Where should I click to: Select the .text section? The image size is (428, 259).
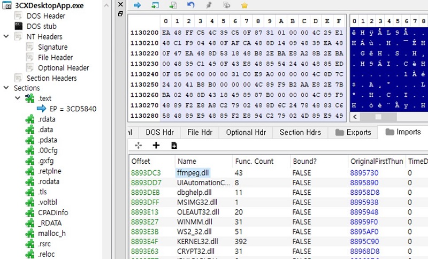(x=45, y=98)
